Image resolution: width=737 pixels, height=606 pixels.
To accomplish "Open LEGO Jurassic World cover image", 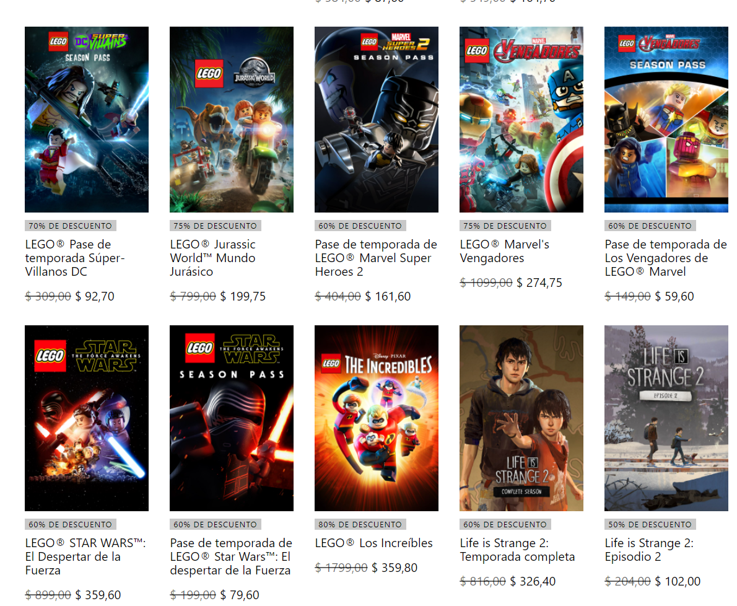I will coord(231,120).
